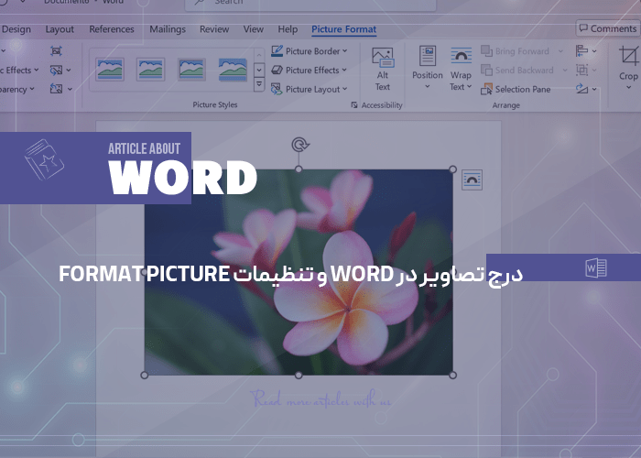The width and height of the screenshot is (641, 458).
Task: Open the Picture Border menu
Action: point(310,51)
